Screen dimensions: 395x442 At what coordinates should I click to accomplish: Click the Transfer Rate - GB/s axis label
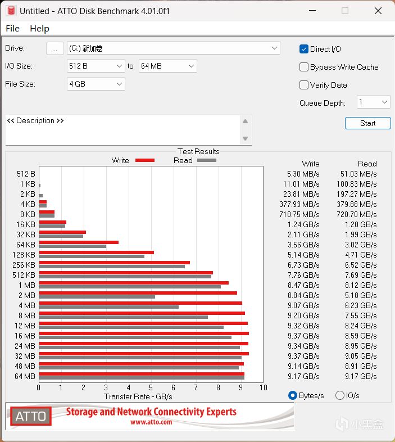(138, 396)
